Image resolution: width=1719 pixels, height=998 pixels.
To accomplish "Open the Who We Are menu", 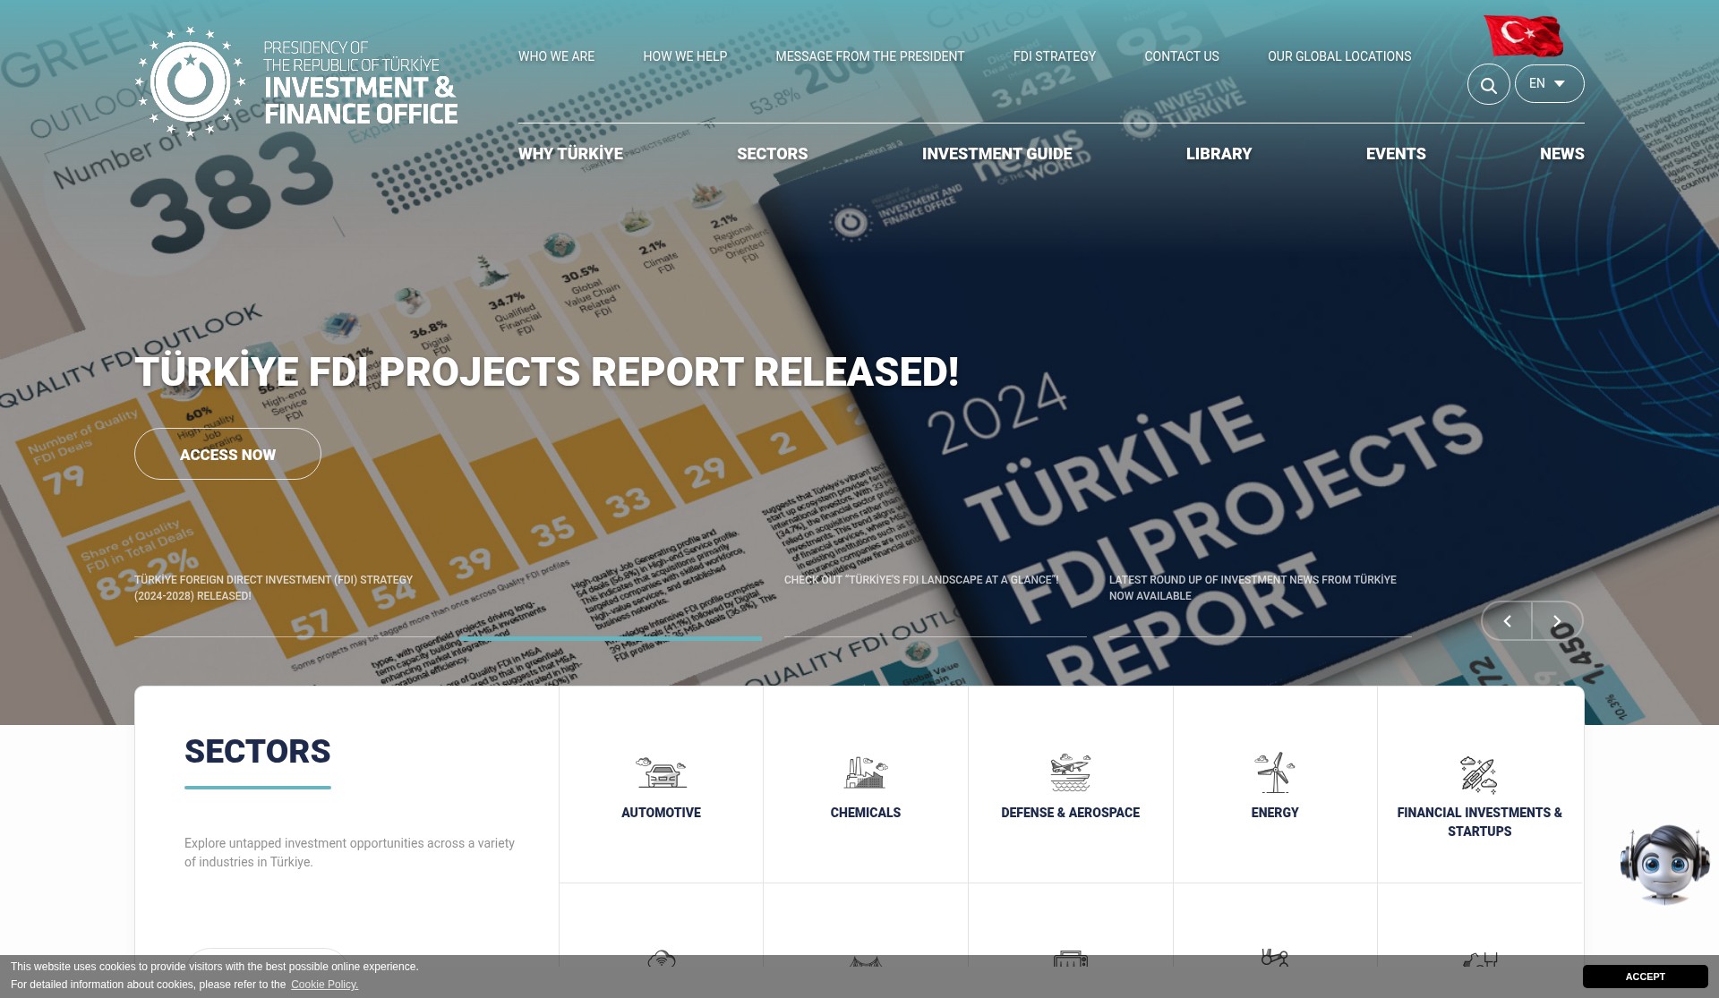I will click(556, 56).
